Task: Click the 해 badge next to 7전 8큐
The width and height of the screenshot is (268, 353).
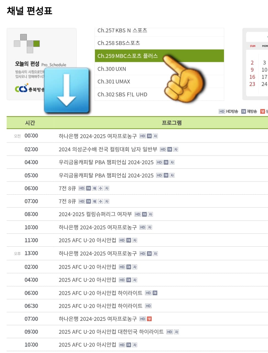Action: point(95,188)
